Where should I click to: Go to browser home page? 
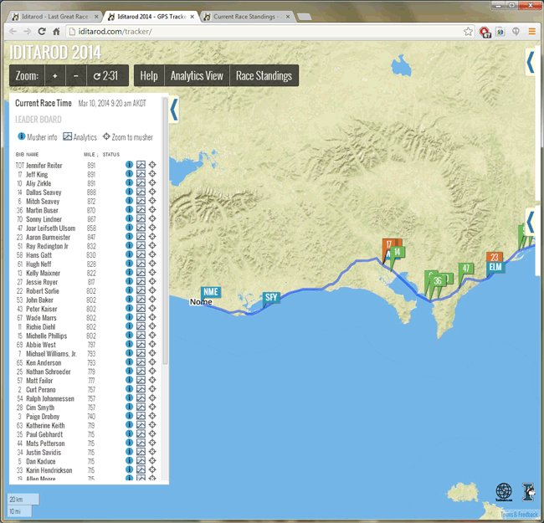[x=56, y=32]
